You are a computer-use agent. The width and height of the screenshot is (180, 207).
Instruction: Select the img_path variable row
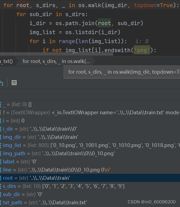(90, 153)
